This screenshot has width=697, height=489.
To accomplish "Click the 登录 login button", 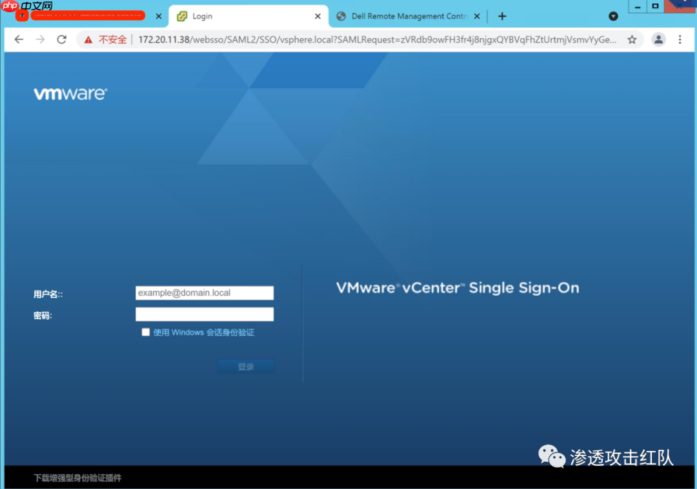I will click(x=246, y=367).
